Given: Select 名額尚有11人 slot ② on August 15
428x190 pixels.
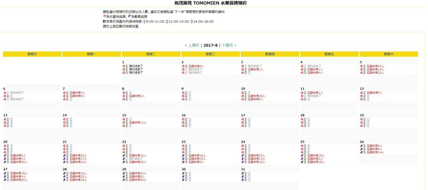Looking at the screenshot, I should (x=138, y=123).
